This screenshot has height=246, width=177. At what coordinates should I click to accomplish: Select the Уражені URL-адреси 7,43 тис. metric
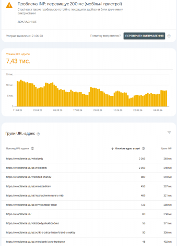tap(18, 59)
